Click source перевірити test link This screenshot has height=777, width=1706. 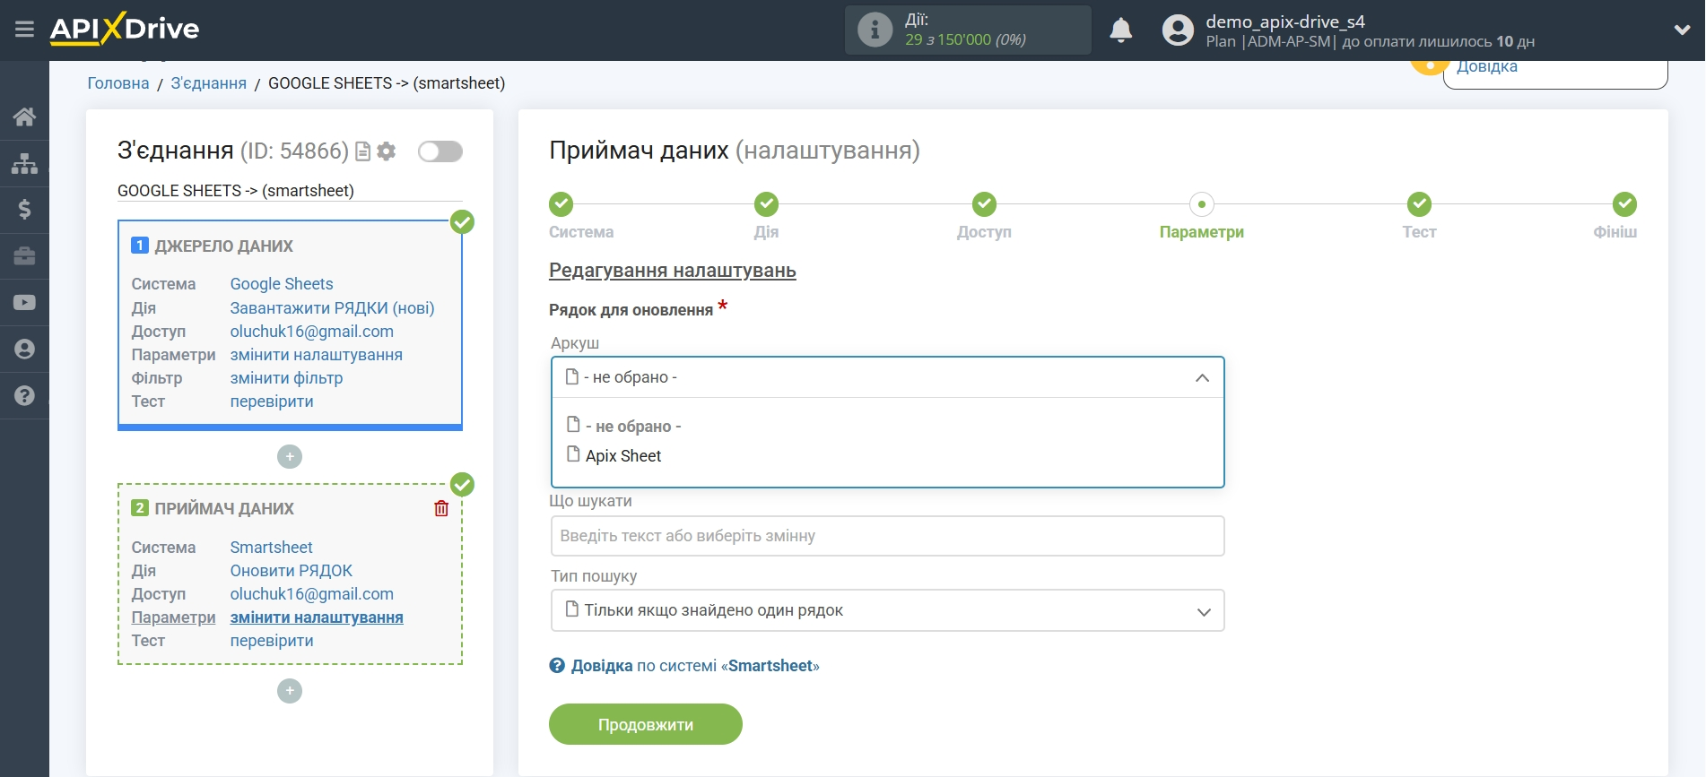point(272,401)
